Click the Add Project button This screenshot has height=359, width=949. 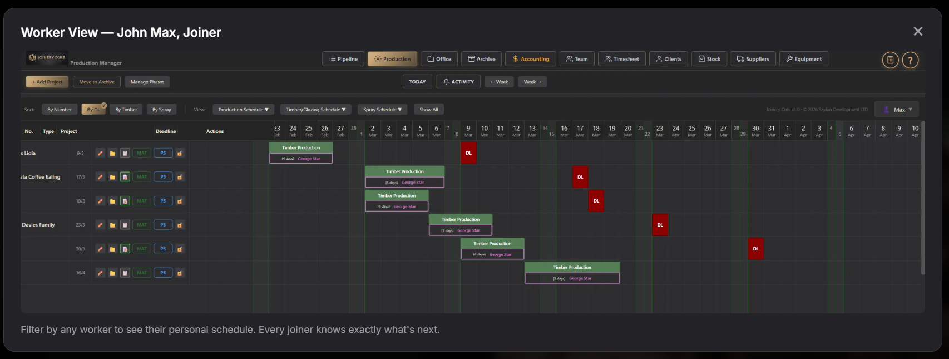pos(47,82)
